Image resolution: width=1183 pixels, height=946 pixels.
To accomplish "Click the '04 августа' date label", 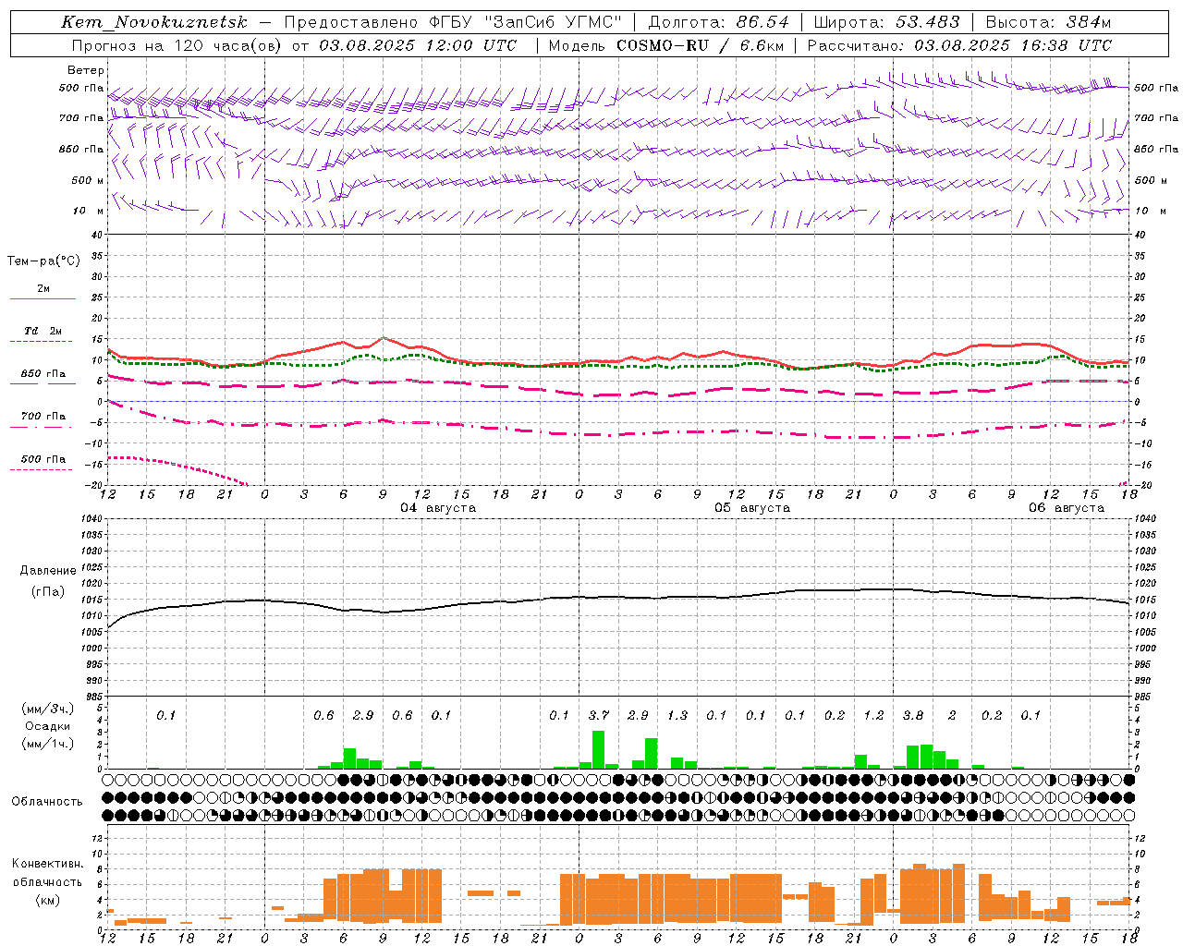I will [x=438, y=508].
